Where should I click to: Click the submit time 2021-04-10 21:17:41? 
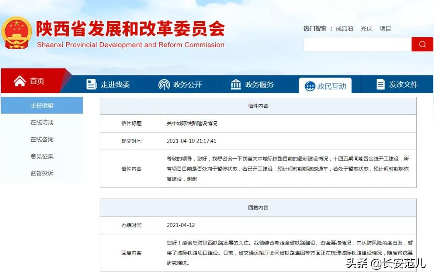(192, 141)
